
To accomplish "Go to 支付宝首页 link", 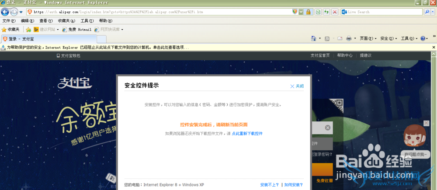I will click(320, 55).
